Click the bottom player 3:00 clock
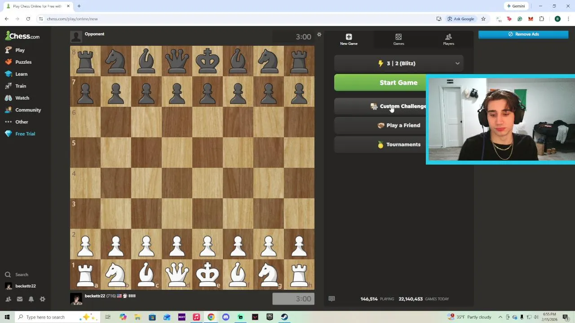 pos(293,299)
